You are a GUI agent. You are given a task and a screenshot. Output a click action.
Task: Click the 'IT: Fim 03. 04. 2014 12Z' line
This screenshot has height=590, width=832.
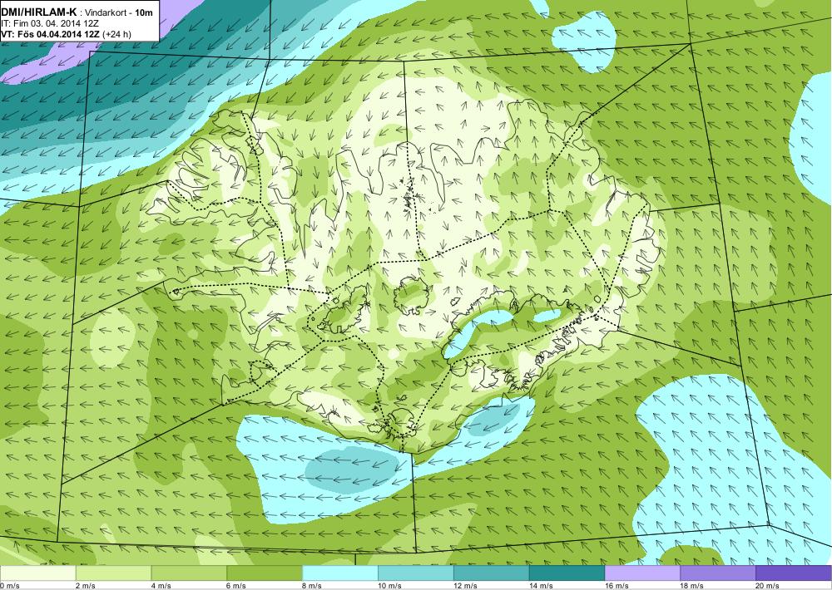pyautogui.click(x=50, y=23)
